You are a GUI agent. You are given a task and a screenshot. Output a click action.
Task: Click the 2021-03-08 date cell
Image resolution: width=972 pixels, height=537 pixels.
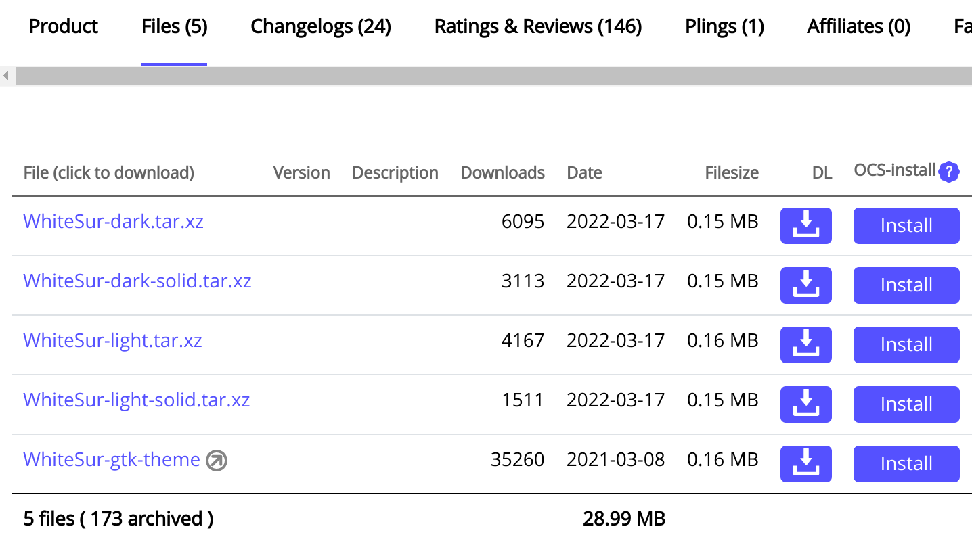coord(616,459)
